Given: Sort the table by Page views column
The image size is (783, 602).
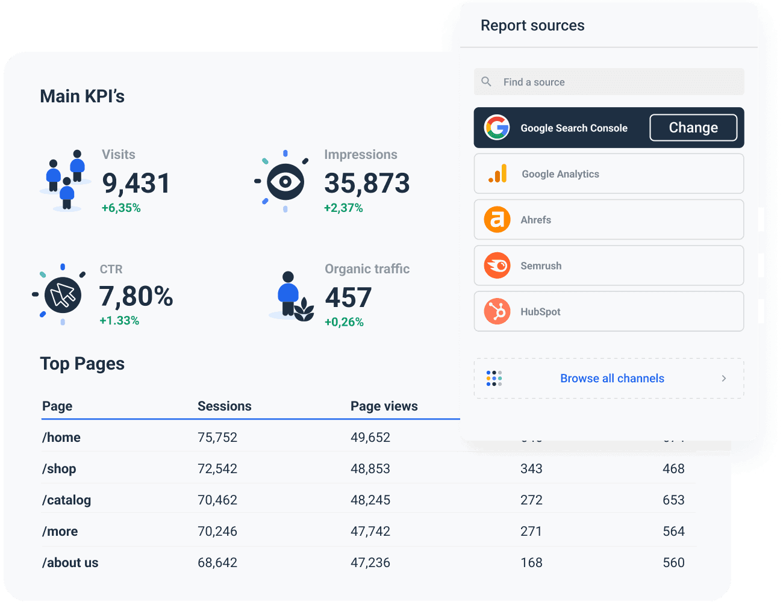Looking at the screenshot, I should click(x=384, y=406).
